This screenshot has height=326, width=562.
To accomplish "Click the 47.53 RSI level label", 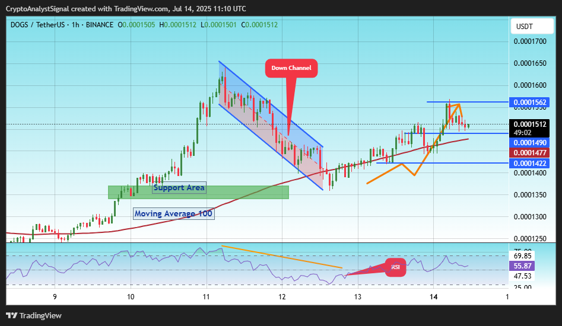I will click(522, 276).
